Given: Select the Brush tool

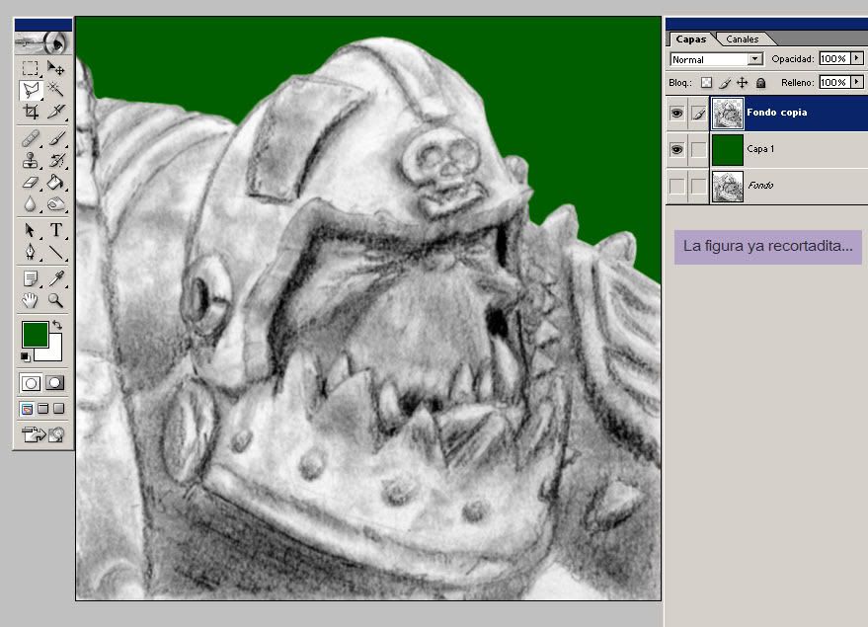Looking at the screenshot, I should pyautogui.click(x=55, y=138).
